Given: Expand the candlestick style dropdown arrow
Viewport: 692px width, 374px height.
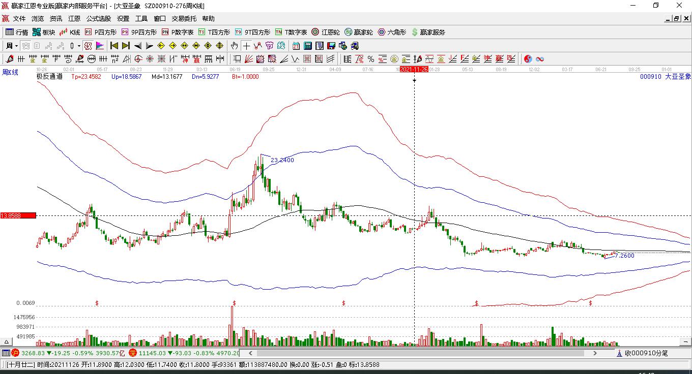Looking at the screenshot, I should tap(79, 46).
